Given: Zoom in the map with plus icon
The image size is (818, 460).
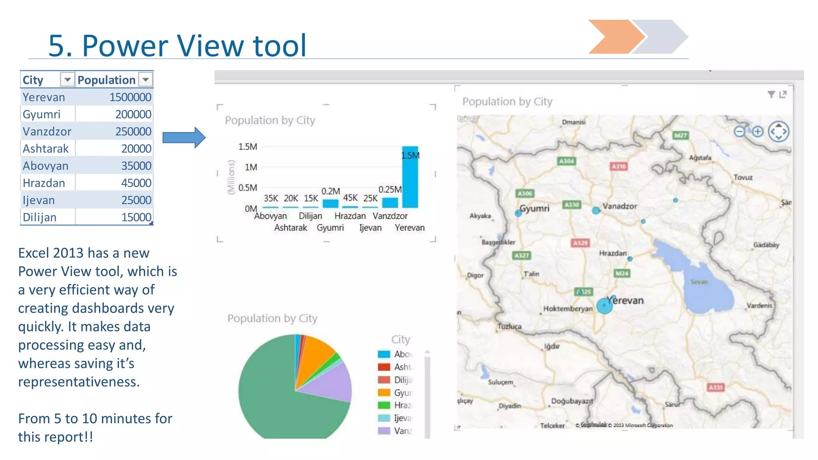Looking at the screenshot, I should coord(757,131).
